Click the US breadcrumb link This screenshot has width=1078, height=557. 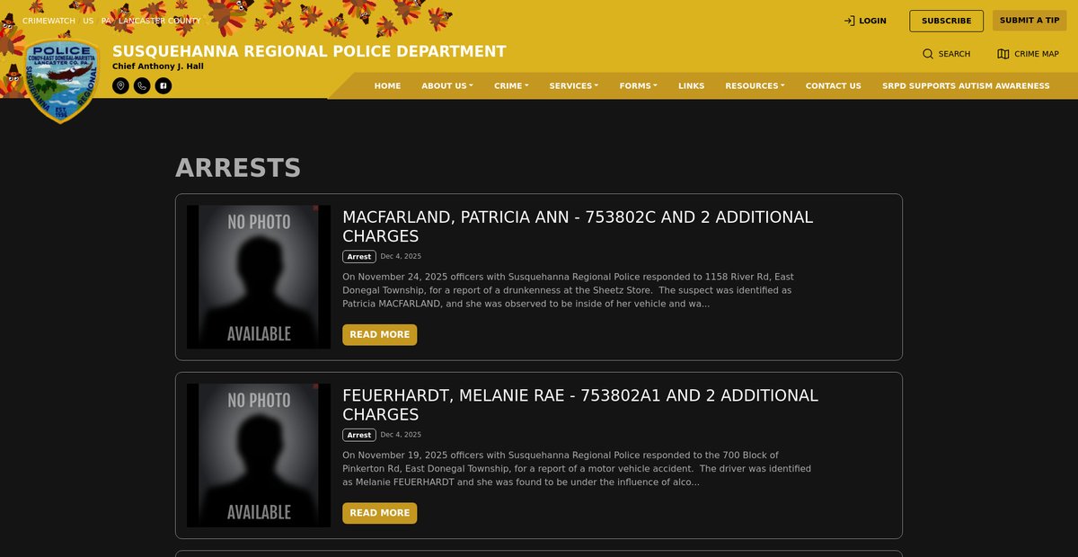tap(88, 21)
